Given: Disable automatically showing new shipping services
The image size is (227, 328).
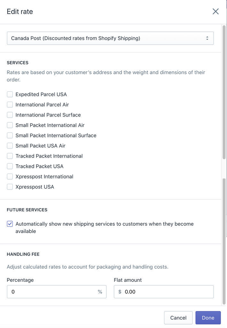Looking at the screenshot, I should (x=10, y=224).
